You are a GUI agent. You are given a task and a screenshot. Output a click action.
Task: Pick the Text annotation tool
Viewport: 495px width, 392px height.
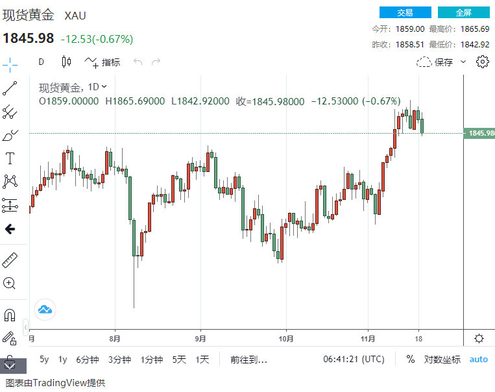(x=10, y=158)
